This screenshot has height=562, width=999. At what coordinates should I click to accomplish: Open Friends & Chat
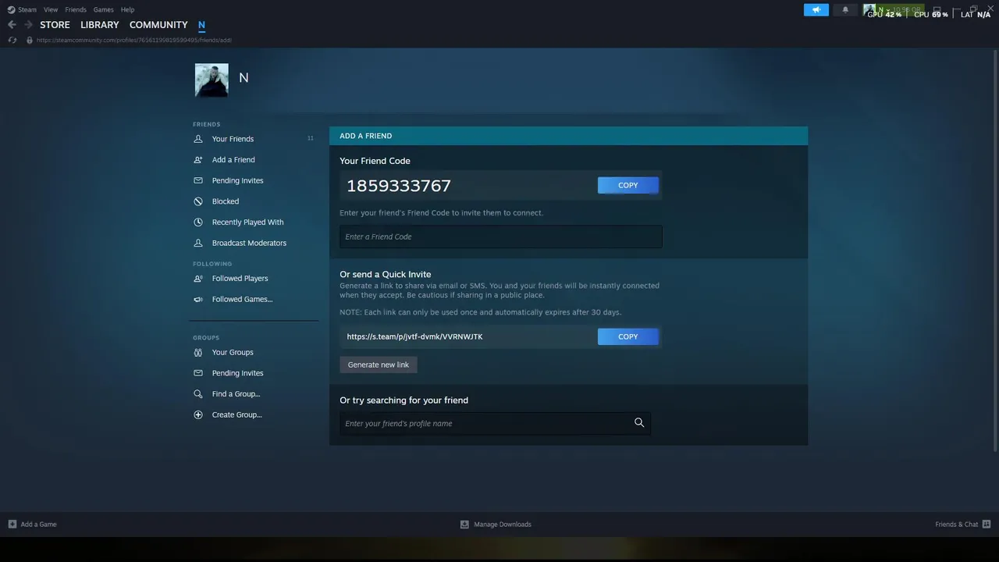963,525
